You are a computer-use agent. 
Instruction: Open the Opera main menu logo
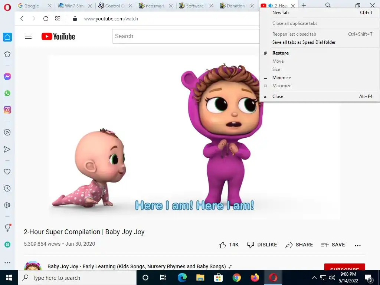pyautogui.click(x=7, y=7)
